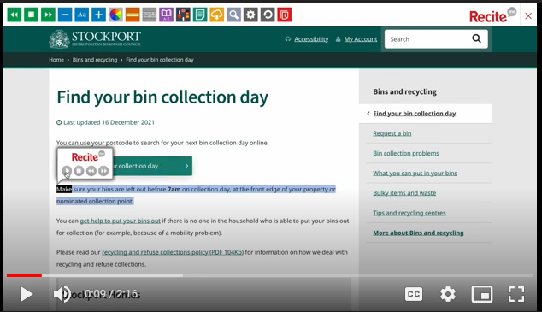Image resolution: width=542 pixels, height=312 pixels.
Task: Open 'Bulky items and waste' sidebar link
Action: pyautogui.click(x=404, y=193)
